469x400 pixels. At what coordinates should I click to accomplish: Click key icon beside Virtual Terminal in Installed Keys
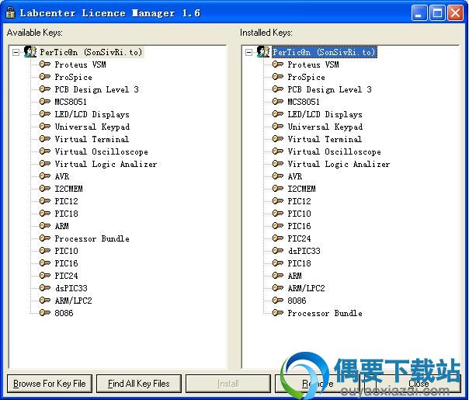point(278,139)
